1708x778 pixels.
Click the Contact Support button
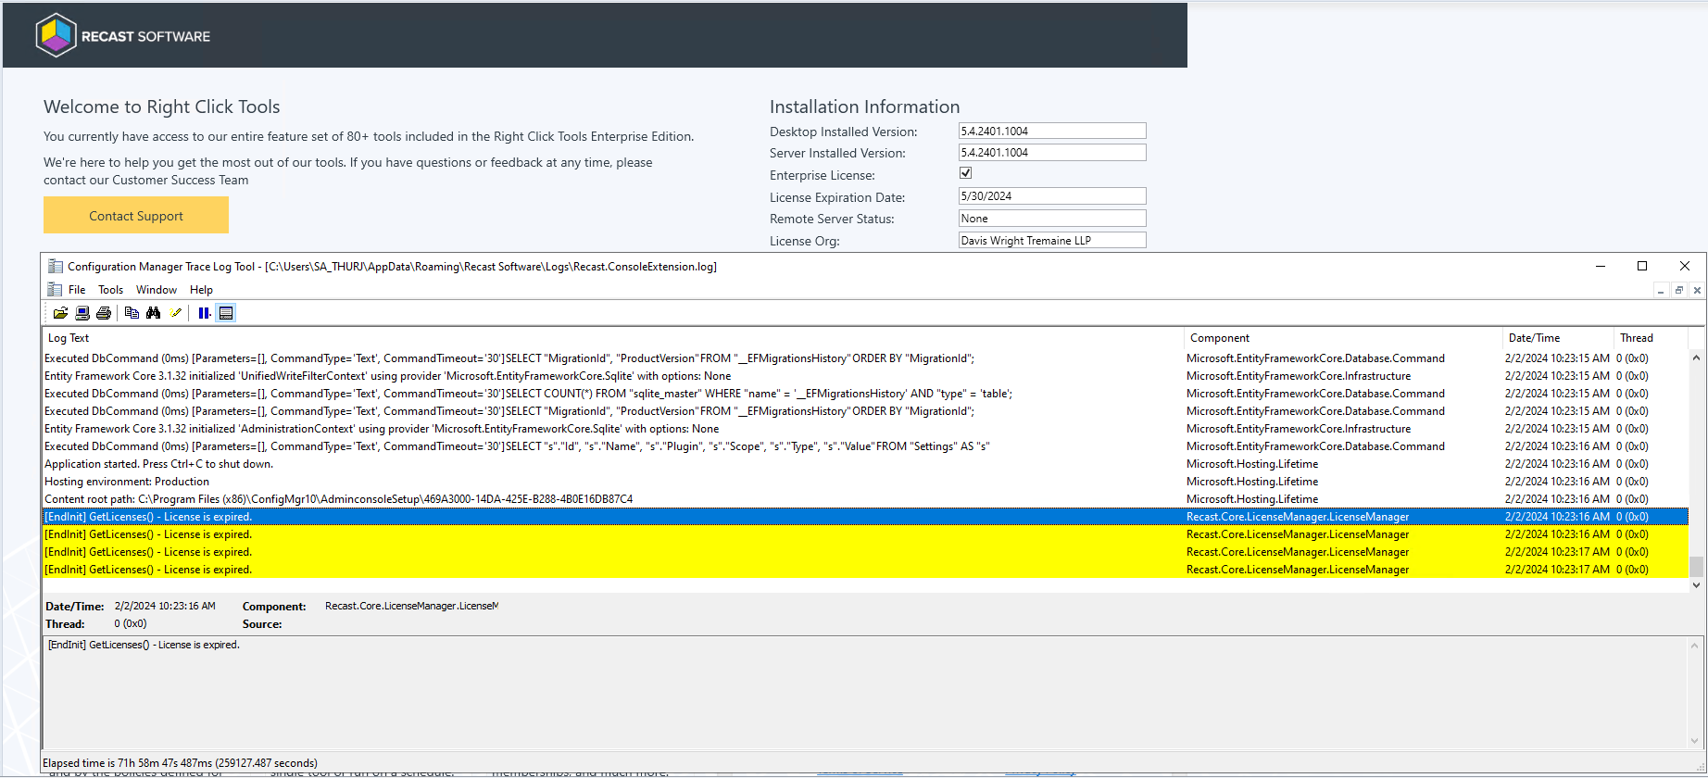click(136, 216)
